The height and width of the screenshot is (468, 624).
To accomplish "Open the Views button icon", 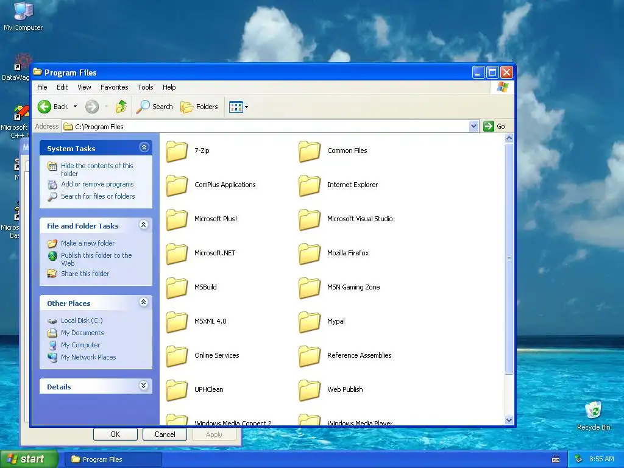I will point(236,107).
